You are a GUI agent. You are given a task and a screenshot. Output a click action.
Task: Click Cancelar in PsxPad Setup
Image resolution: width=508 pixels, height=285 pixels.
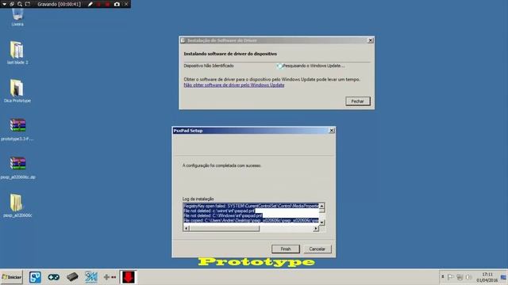tap(317, 249)
